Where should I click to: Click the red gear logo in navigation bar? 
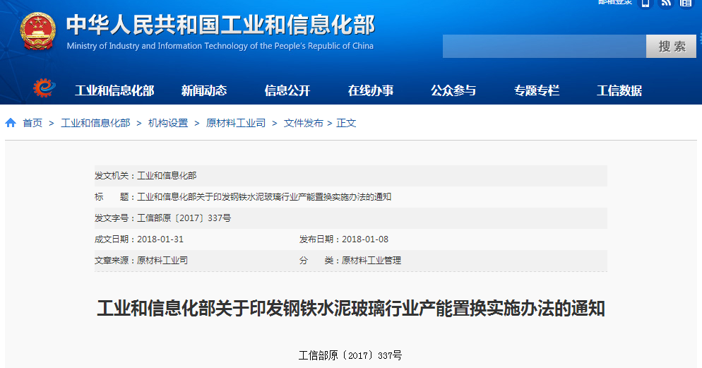tap(44, 88)
